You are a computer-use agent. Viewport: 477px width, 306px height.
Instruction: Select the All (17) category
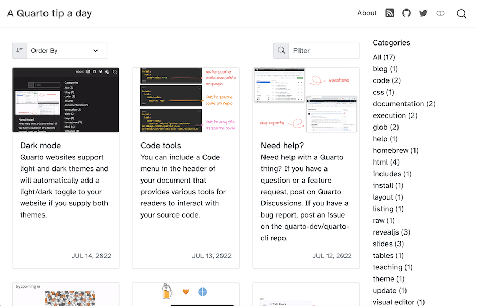[x=384, y=57]
